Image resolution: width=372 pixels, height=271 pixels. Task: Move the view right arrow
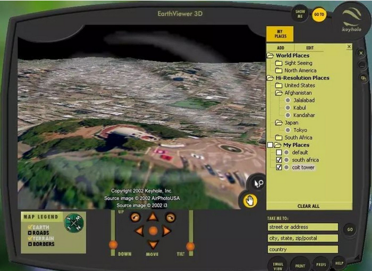click(166, 231)
